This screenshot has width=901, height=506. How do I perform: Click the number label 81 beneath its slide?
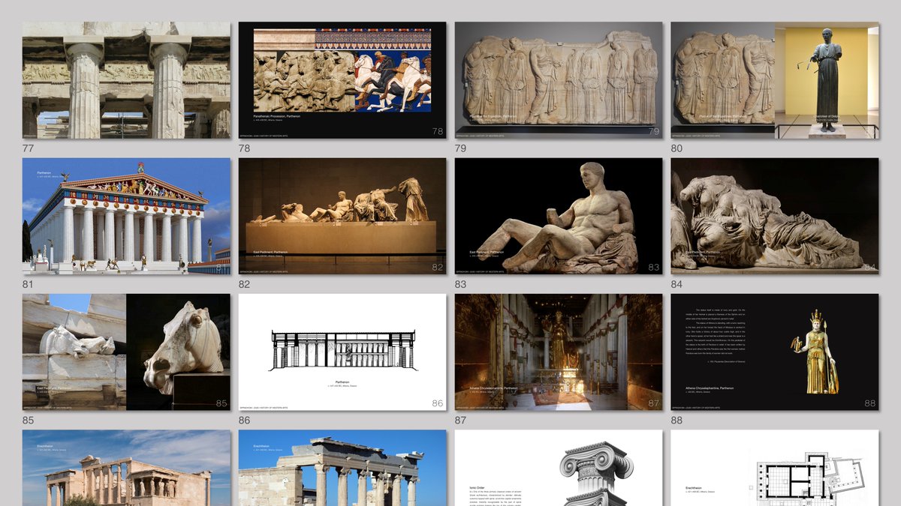coord(29,284)
